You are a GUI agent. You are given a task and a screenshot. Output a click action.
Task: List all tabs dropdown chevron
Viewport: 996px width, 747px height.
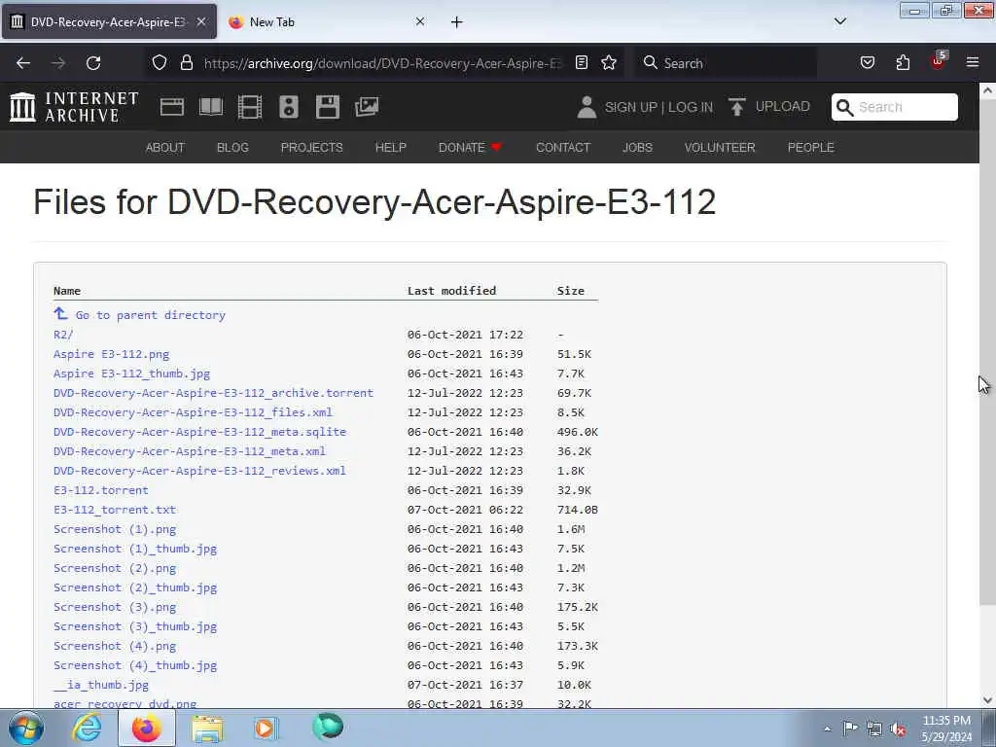coord(839,21)
